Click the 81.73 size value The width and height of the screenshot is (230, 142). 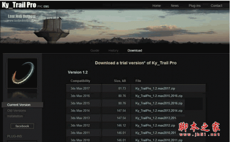122,88
